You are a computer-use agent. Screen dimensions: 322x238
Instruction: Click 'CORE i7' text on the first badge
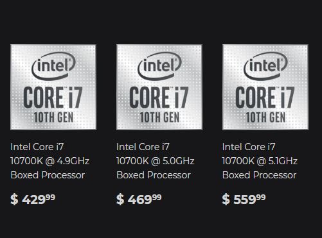[x=53, y=98]
